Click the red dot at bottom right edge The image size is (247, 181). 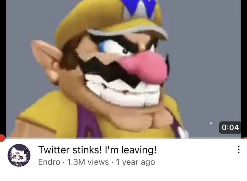click(246, 138)
